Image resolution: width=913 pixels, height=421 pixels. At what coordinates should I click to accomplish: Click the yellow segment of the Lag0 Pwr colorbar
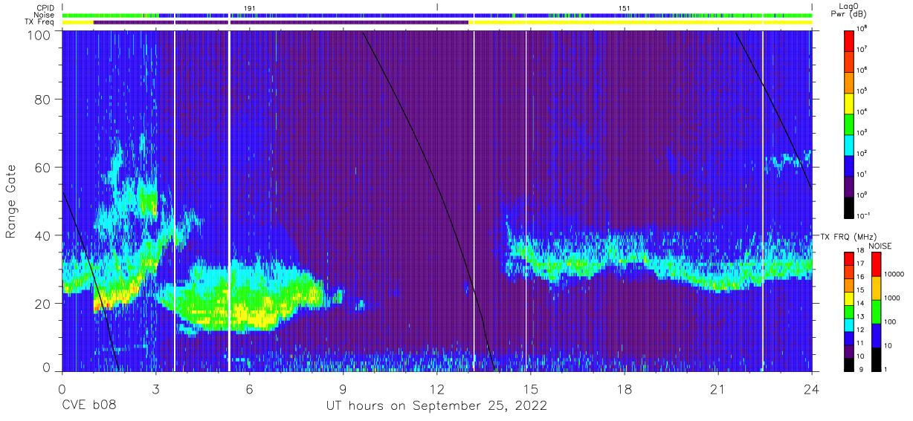[x=849, y=102]
